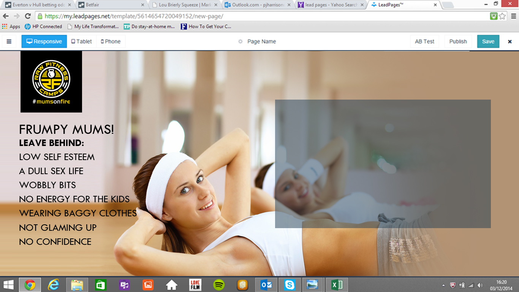Bookmark this page with star icon
This screenshot has width=519, height=292.
[x=502, y=16]
